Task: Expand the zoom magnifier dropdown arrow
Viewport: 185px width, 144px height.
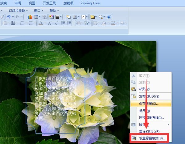Action: [x=104, y=17]
